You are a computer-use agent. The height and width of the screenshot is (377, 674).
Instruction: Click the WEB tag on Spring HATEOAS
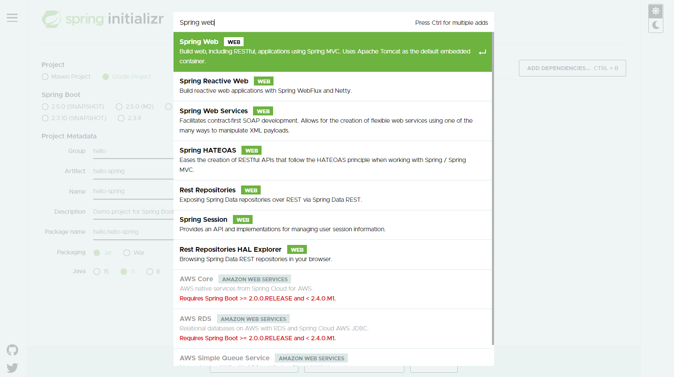[x=251, y=150]
